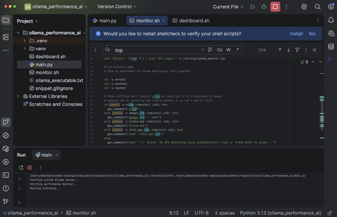Open IDE settings gear
337x217 pixels.
coord(331,7)
